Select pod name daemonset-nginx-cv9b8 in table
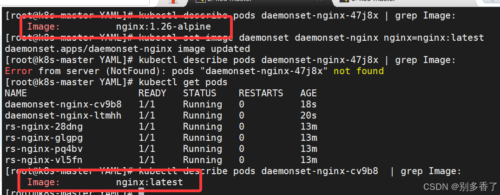The height and width of the screenshot is (195, 500). pos(63,105)
